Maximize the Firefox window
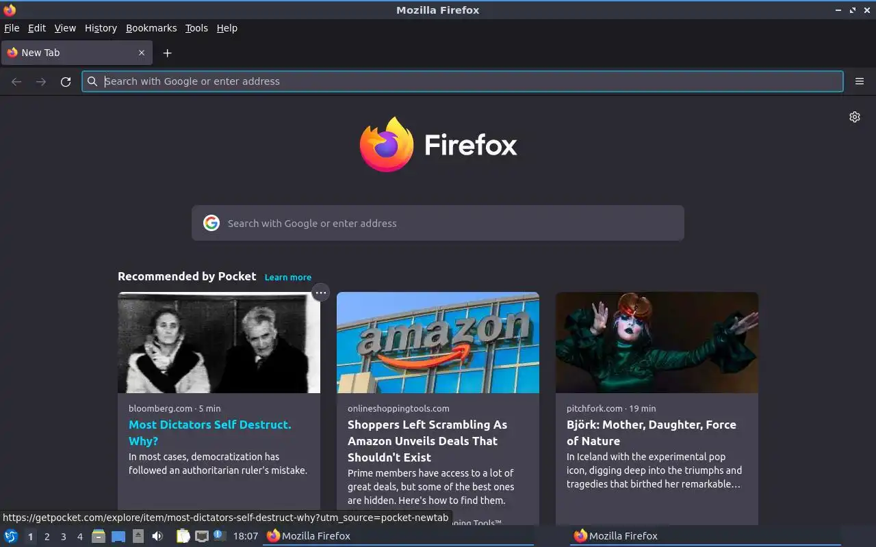Screen dimensions: 876x547 pos(853,10)
